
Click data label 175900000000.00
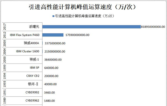click(77, 35)
